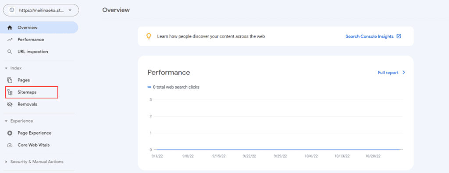Viewport: 449px width, 173px height.
Task: Click the URL inspection magnifier icon
Action: (x=10, y=52)
